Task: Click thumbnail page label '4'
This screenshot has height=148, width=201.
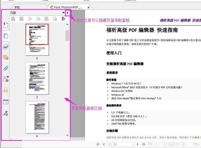Action: (x=37, y=136)
